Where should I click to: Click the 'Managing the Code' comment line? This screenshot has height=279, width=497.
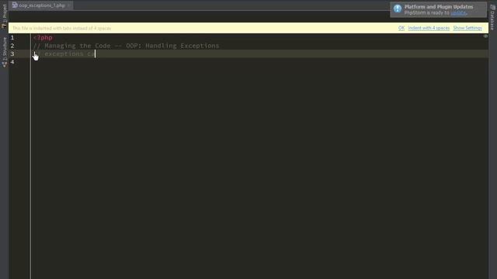126,46
